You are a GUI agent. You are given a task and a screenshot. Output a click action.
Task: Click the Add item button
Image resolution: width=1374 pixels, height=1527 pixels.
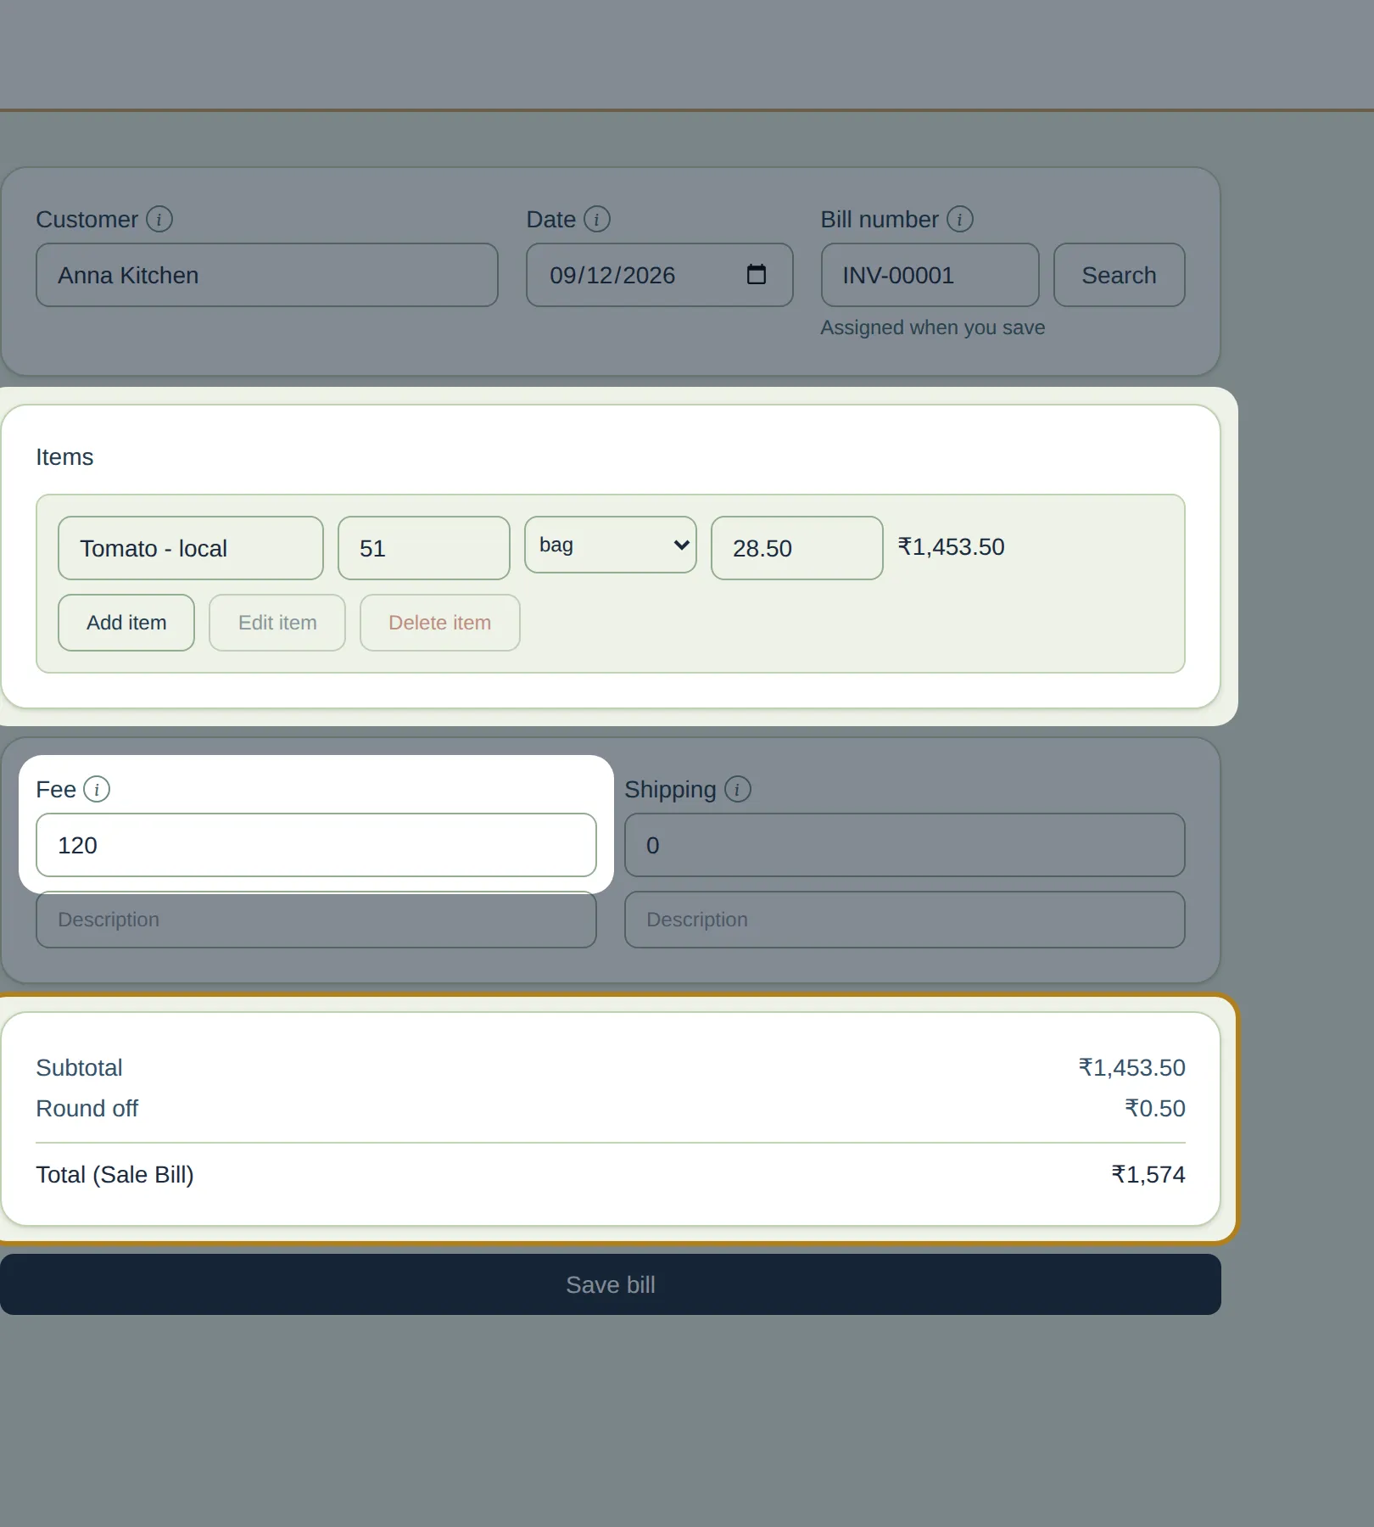[x=126, y=623]
